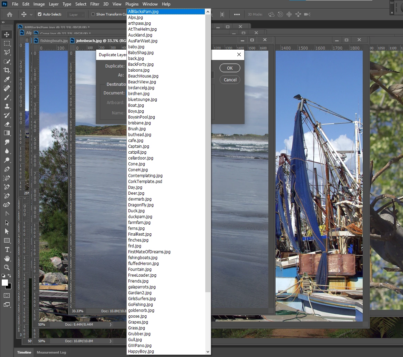Choose FirstMateOfDreams.jpg from the list

tap(166, 252)
